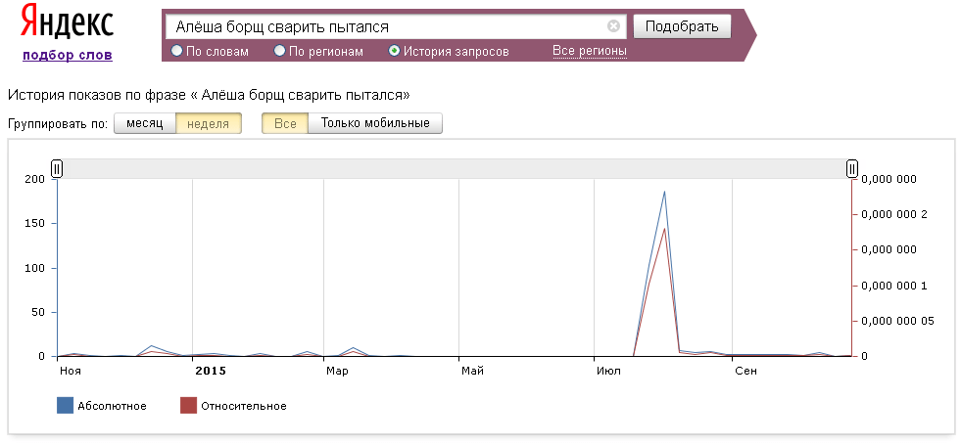Click the Яндекс logo

click(x=68, y=23)
